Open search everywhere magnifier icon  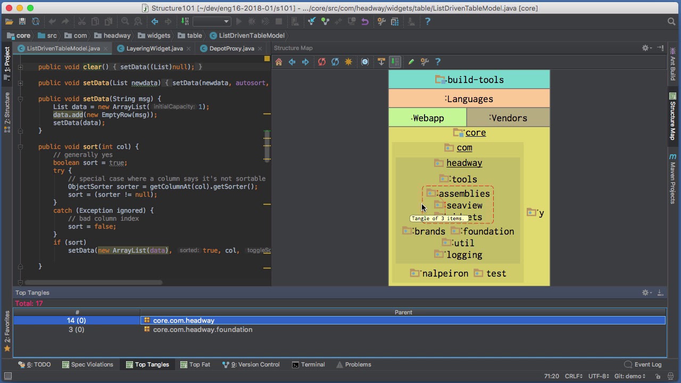[671, 21]
